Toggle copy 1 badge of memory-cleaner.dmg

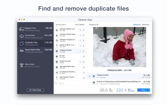click(x=80, y=35)
